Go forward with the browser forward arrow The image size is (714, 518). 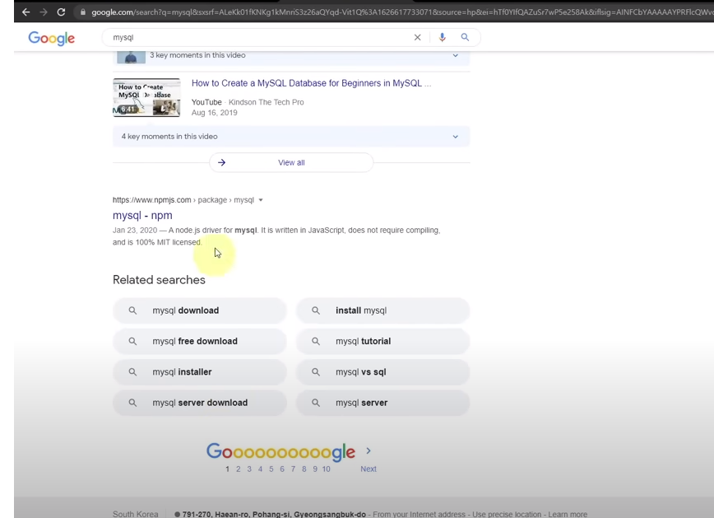tap(44, 12)
